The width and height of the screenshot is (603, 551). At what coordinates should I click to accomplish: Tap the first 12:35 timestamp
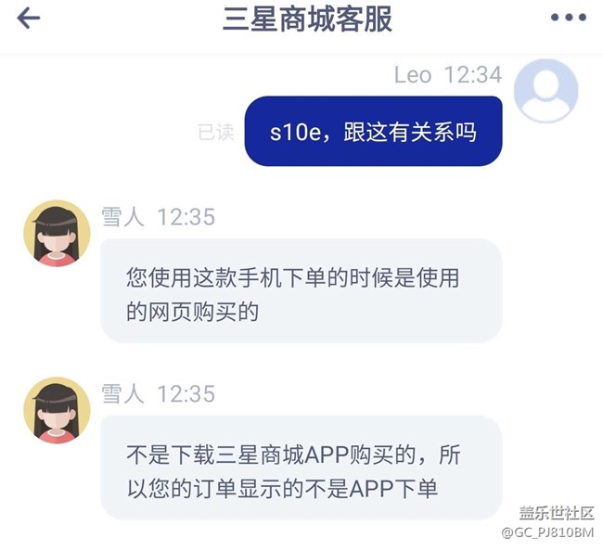pyautogui.click(x=186, y=217)
